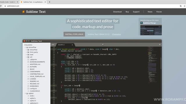Collapse the sqlite3 folder
The image size is (186, 104).
(x=25, y=93)
